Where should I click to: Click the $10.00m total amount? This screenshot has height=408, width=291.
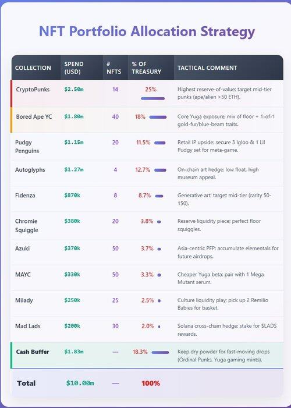[x=80, y=384]
